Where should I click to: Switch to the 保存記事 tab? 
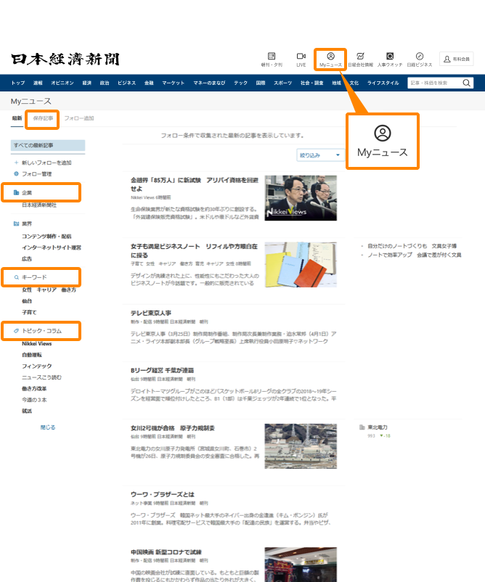pos(43,118)
